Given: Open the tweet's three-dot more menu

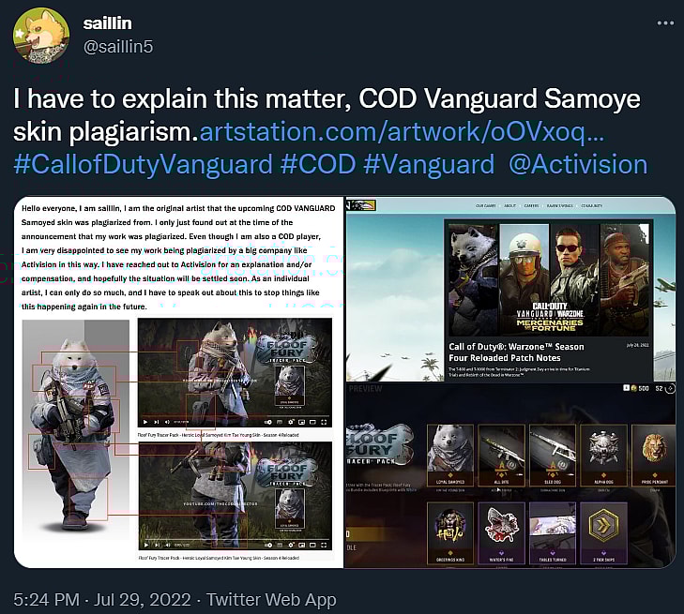Looking at the screenshot, I should pyautogui.click(x=665, y=23).
